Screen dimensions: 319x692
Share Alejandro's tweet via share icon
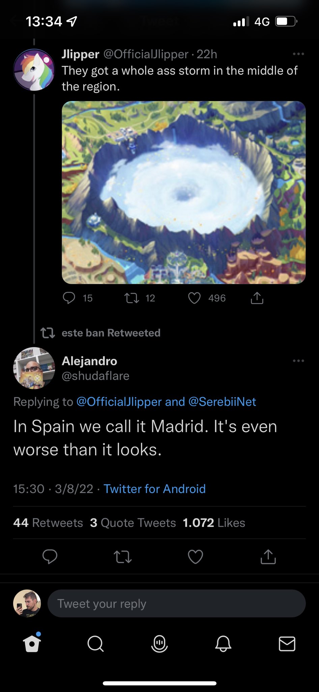pyautogui.click(x=268, y=557)
